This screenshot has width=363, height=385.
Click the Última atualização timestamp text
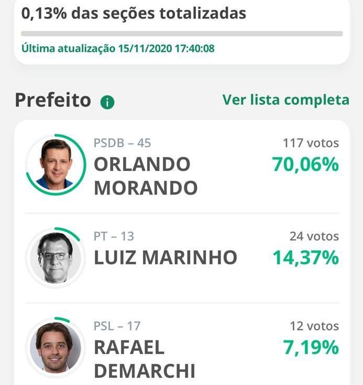118,49
